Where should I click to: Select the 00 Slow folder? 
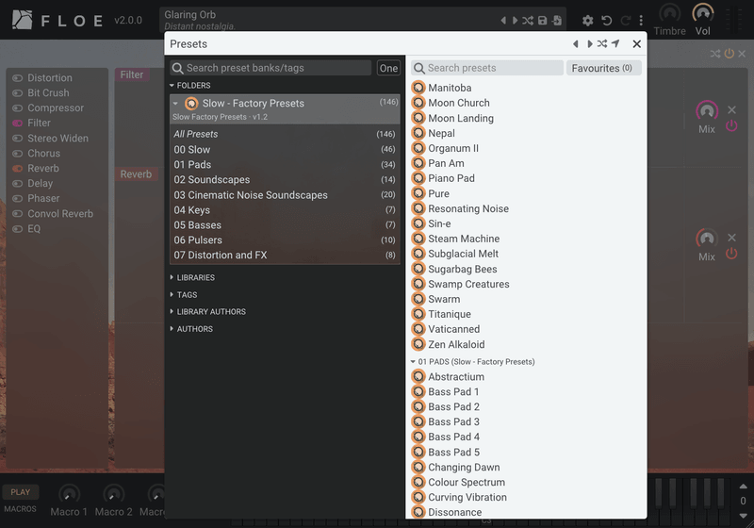285,150
